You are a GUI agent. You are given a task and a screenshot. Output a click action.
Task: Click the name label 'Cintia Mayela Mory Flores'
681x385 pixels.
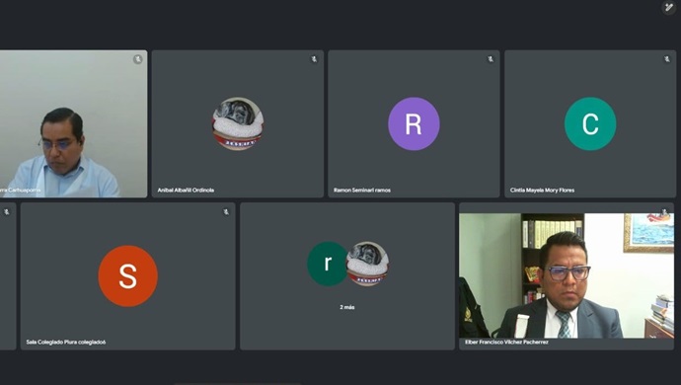(x=542, y=191)
